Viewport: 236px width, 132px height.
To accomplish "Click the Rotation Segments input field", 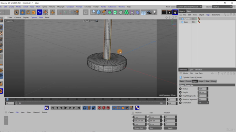I will (202, 99).
